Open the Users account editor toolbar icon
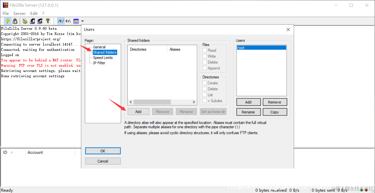 [32, 21]
